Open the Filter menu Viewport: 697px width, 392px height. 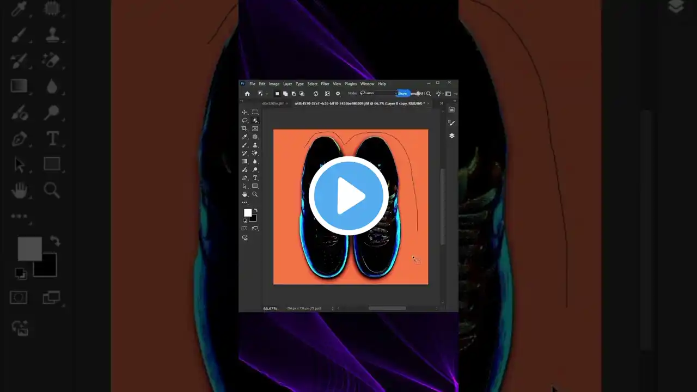click(x=325, y=84)
